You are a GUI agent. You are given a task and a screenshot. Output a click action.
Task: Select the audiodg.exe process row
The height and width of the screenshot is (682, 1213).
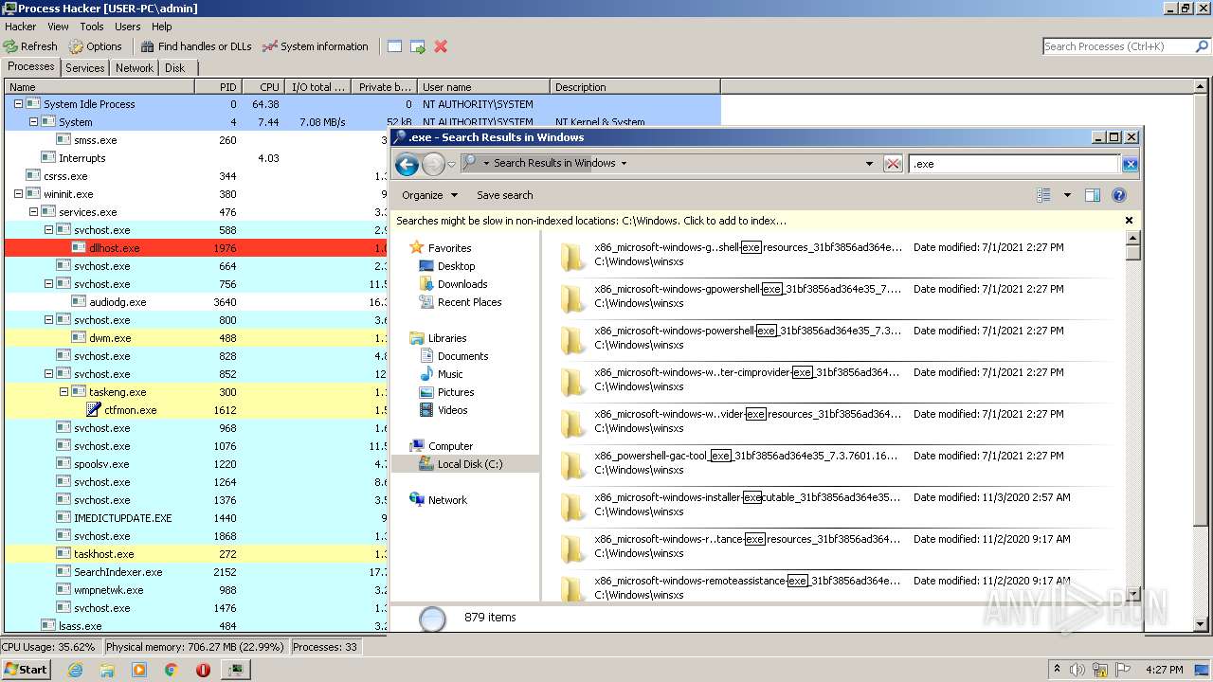click(x=196, y=302)
